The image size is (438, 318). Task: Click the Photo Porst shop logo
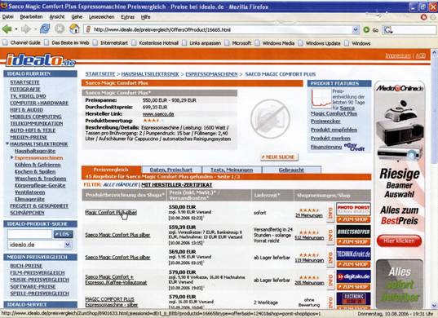click(354, 209)
